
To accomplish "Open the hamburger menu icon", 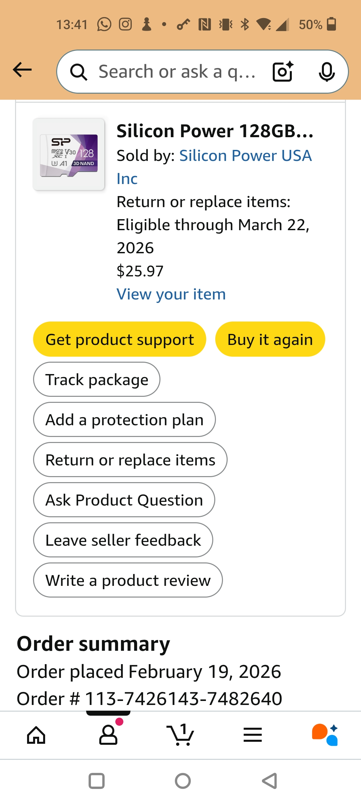I will point(253,735).
